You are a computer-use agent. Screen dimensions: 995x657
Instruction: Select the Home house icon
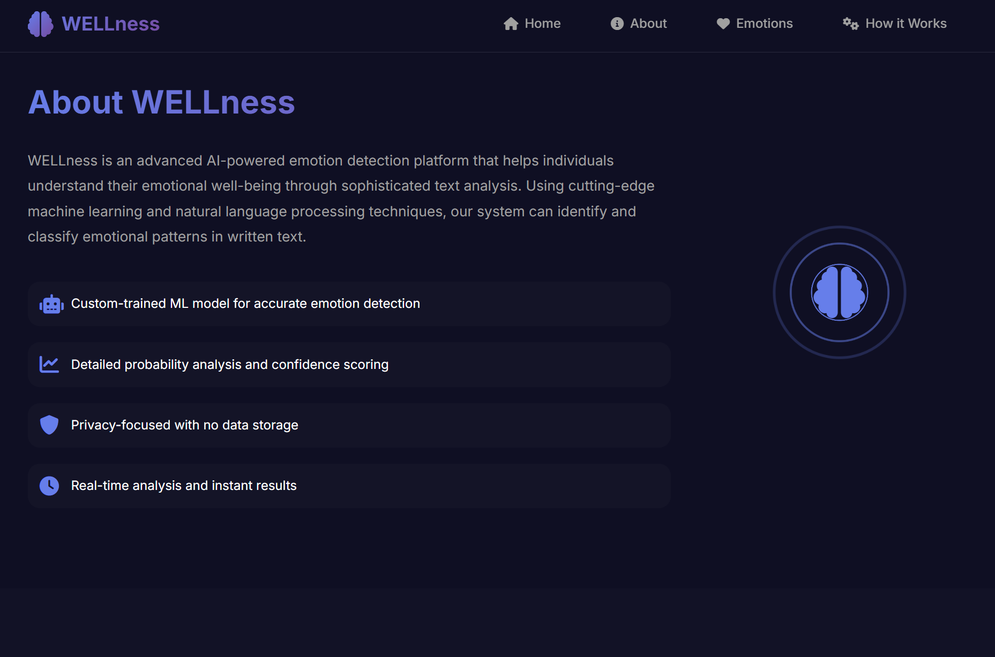pyautogui.click(x=510, y=23)
